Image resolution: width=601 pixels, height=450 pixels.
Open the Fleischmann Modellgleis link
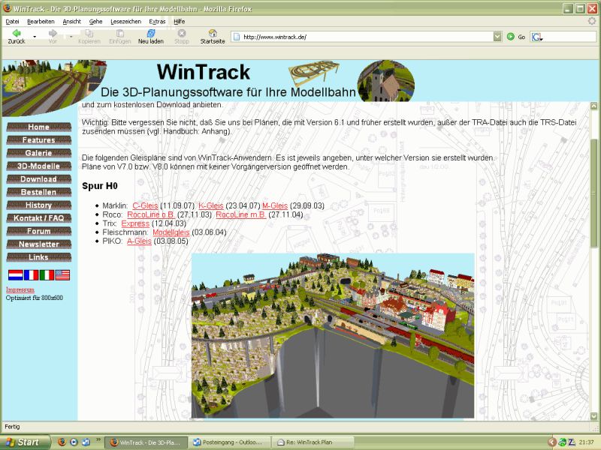click(x=171, y=232)
